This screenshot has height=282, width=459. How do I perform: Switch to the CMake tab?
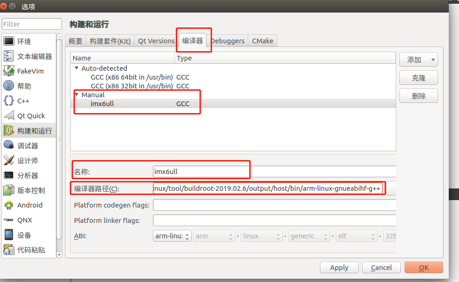[x=262, y=40]
